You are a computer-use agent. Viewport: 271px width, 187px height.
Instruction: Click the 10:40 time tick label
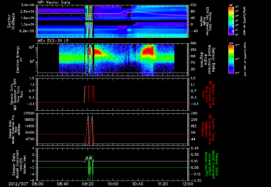pos(138,184)
